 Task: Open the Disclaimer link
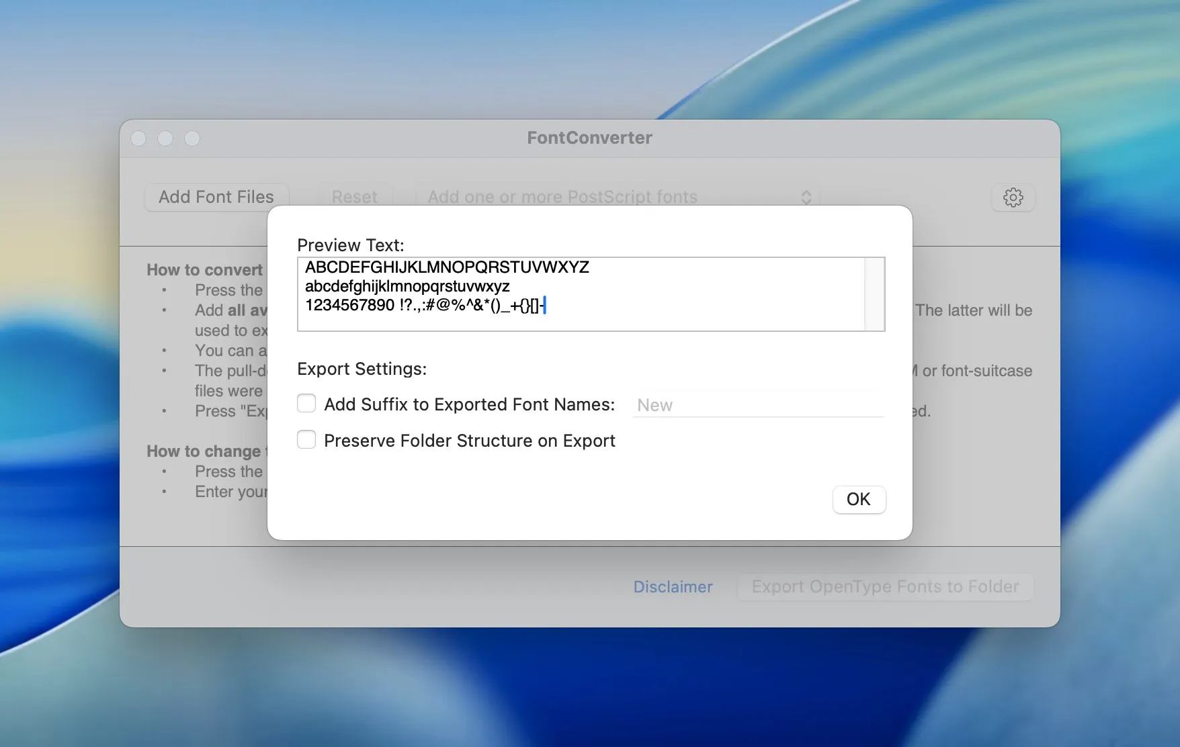tap(673, 586)
